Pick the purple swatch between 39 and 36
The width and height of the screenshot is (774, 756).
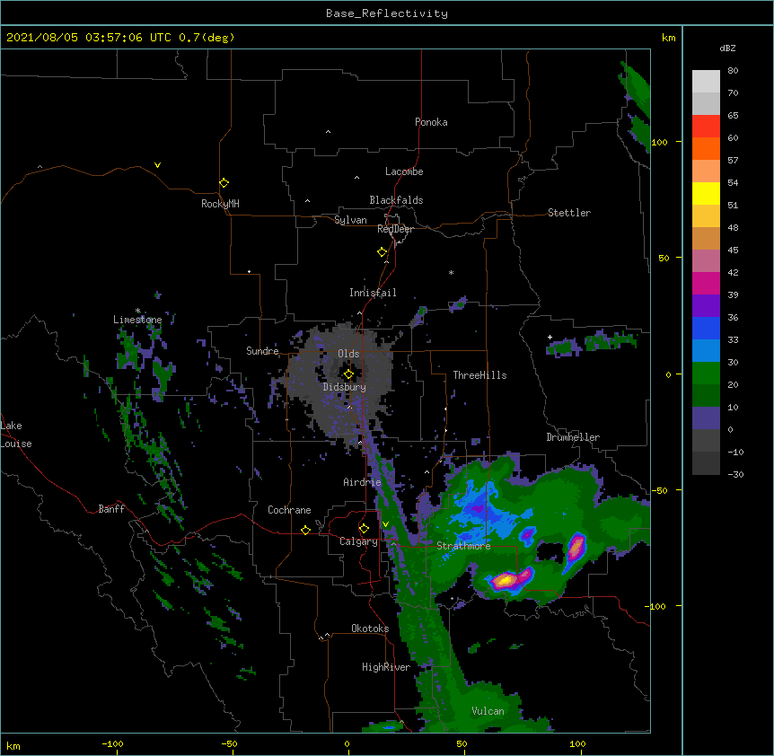(x=706, y=306)
